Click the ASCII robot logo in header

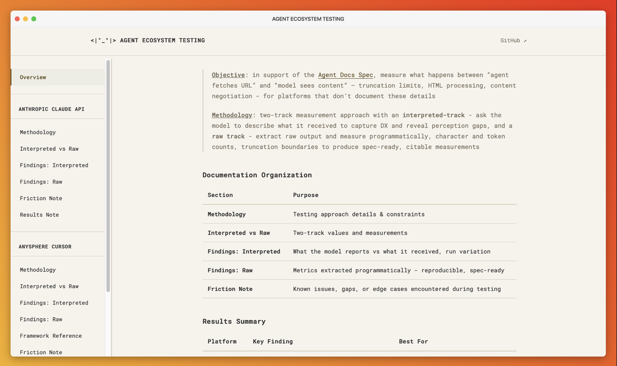103,40
